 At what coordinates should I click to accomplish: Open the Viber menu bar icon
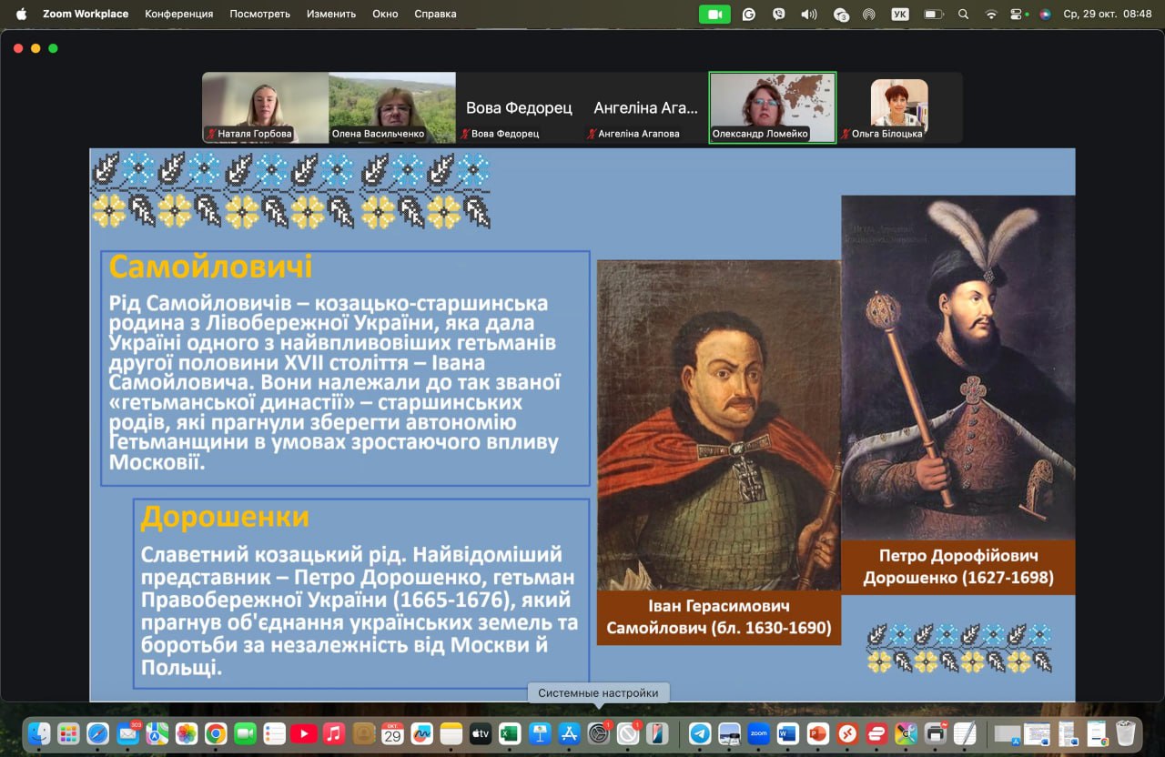778,15
